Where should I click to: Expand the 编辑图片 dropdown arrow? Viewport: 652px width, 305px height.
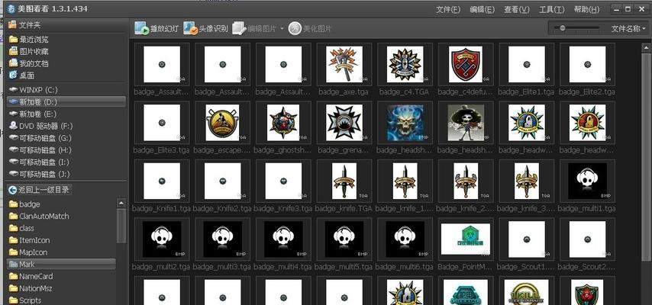point(282,29)
